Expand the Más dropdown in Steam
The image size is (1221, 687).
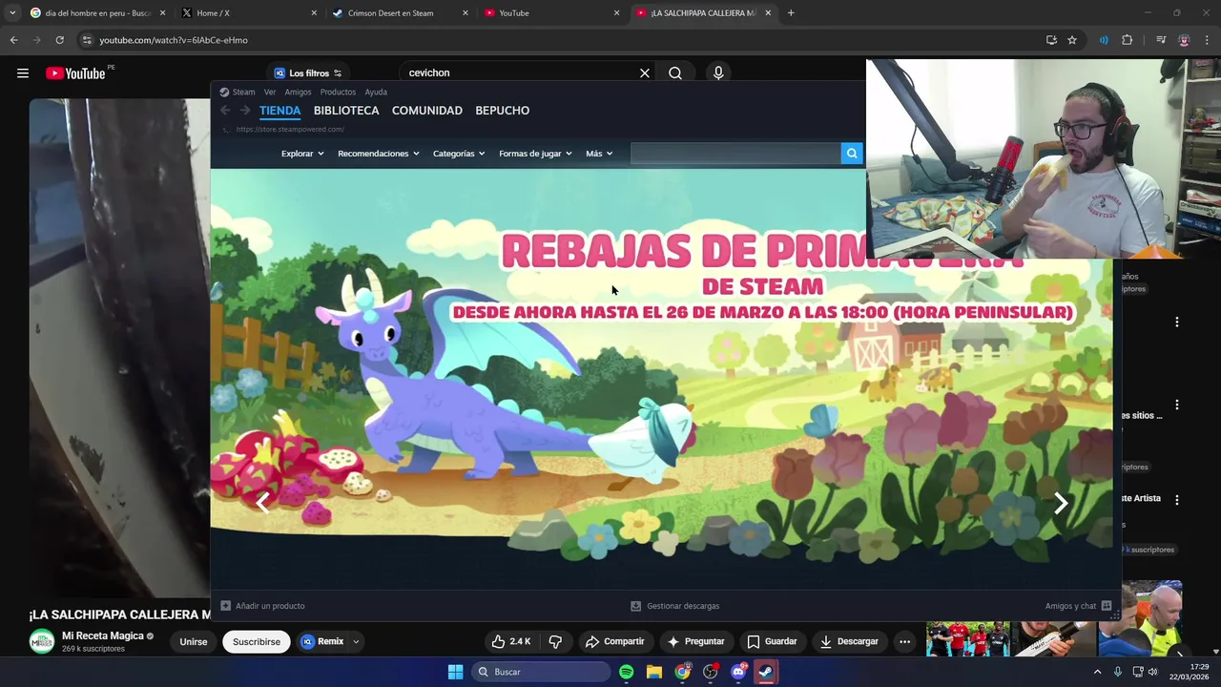point(599,154)
